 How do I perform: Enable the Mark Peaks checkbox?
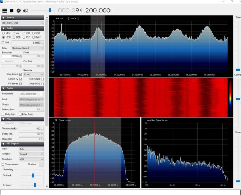pos(42,79)
